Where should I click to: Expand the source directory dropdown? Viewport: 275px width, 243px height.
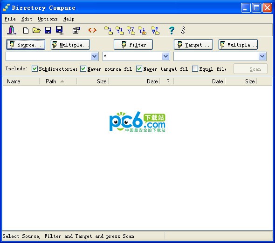pos(95,56)
